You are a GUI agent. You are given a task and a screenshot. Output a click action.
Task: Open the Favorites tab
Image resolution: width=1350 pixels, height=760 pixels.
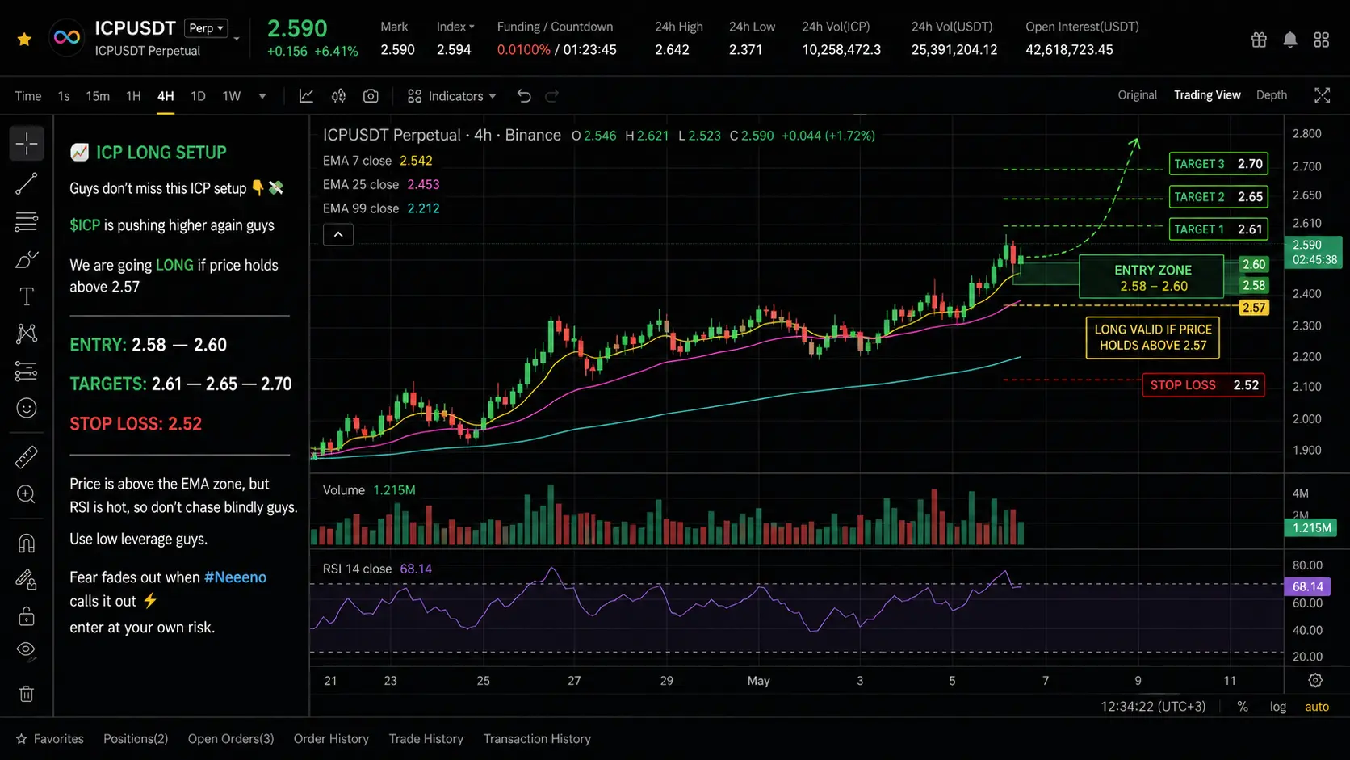tap(50, 739)
